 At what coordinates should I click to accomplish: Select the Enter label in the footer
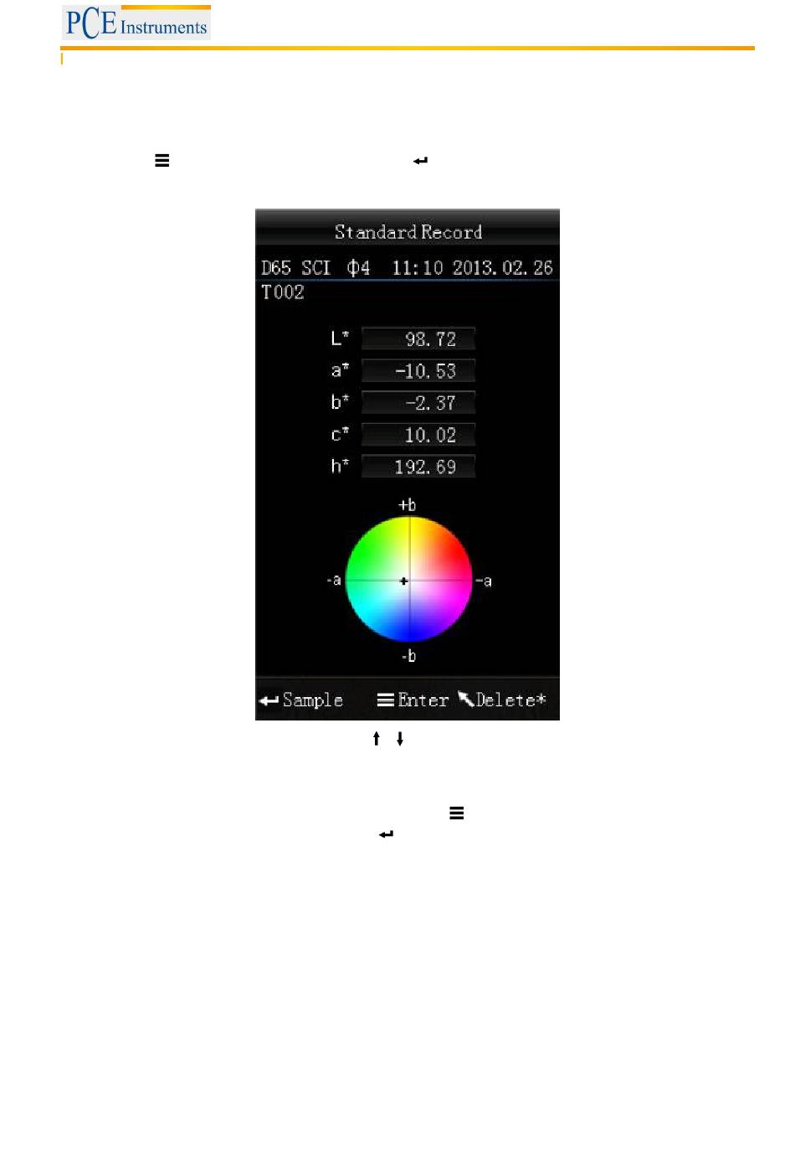(x=423, y=700)
